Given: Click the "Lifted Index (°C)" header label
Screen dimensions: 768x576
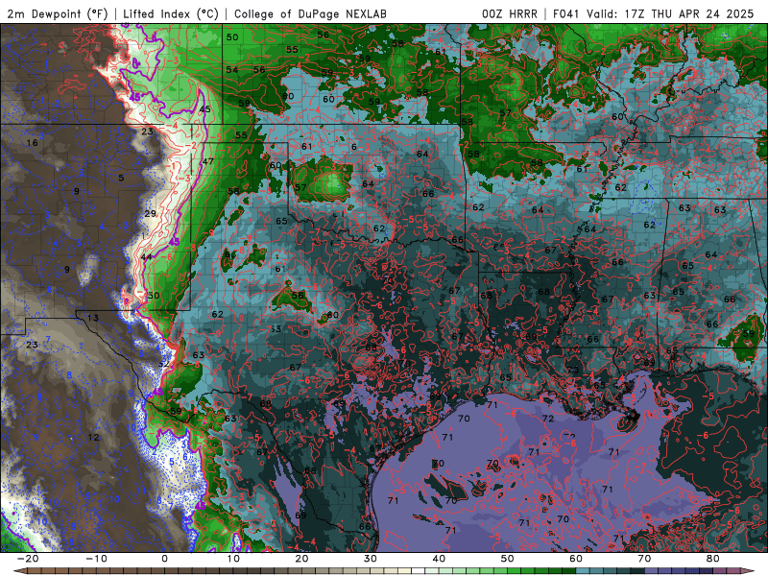Looking at the screenshot, I should pyautogui.click(x=171, y=13).
